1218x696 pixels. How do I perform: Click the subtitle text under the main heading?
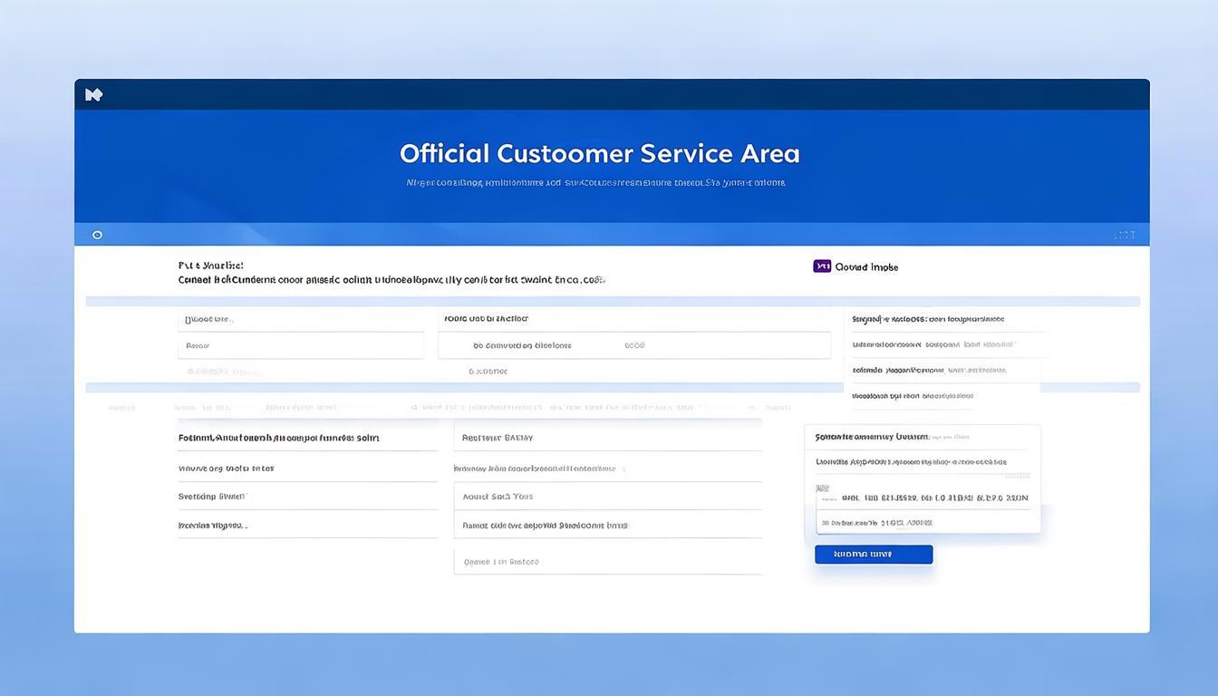[x=595, y=183]
